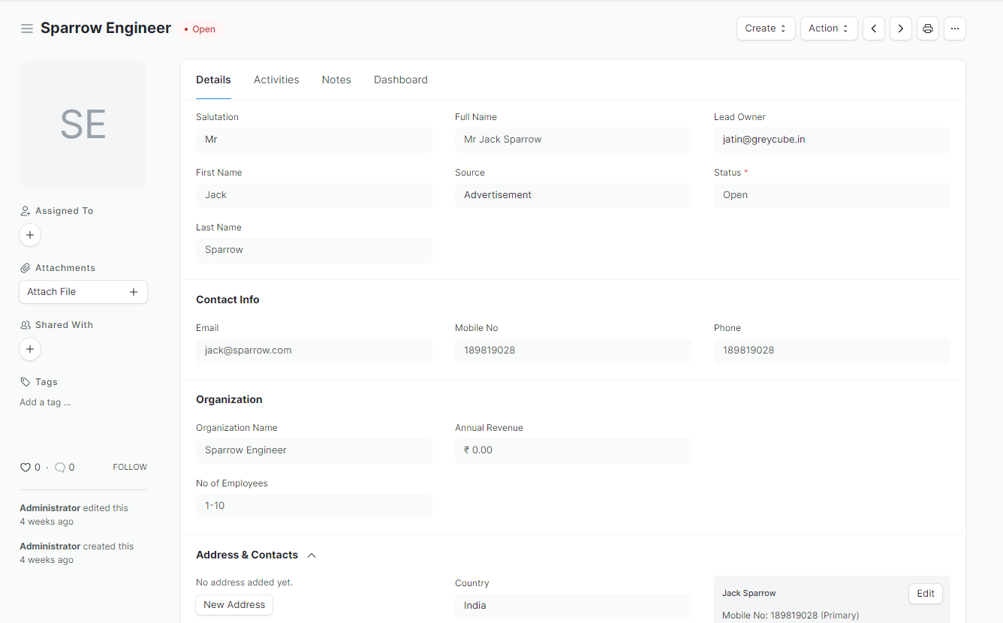Image resolution: width=1003 pixels, height=623 pixels.
Task: Click the Email input field
Action: coord(314,351)
